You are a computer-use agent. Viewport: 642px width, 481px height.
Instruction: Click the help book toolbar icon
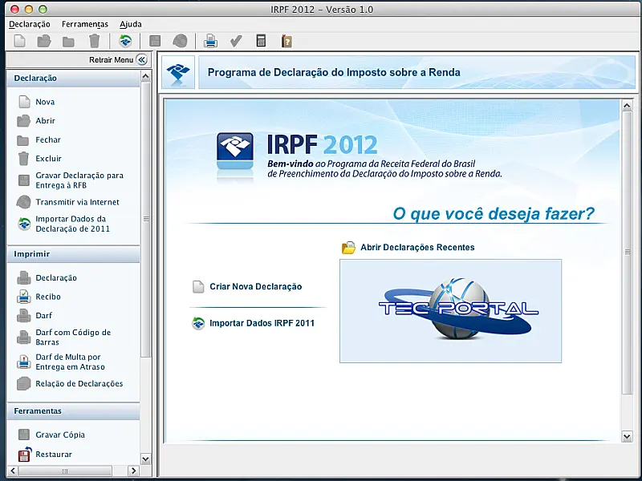pyautogui.click(x=286, y=41)
